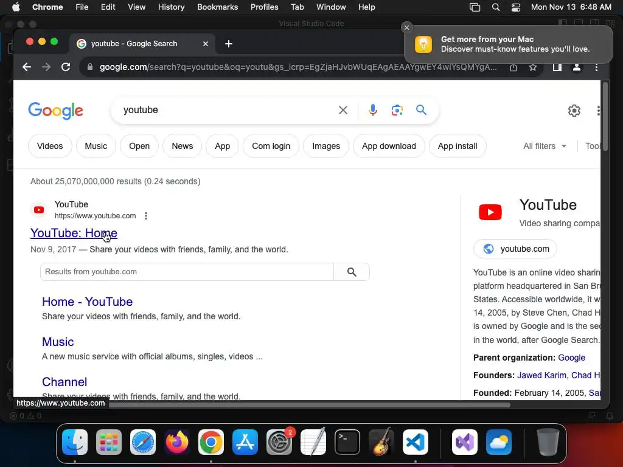The width and height of the screenshot is (623, 467).
Task: Expand the All filters dropdown
Action: click(545, 146)
